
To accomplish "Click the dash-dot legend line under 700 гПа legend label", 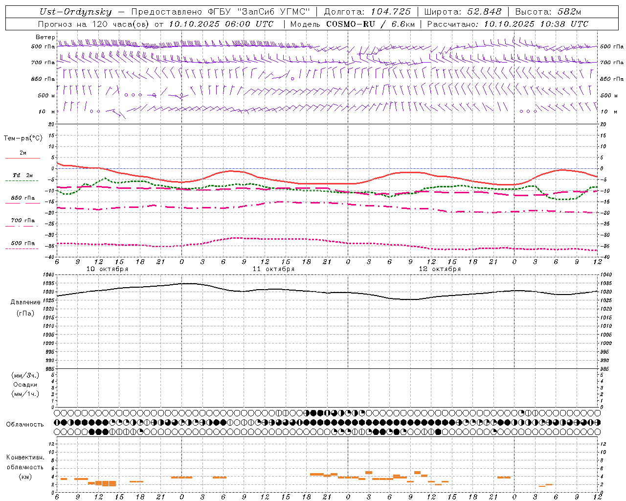I will tap(22, 227).
